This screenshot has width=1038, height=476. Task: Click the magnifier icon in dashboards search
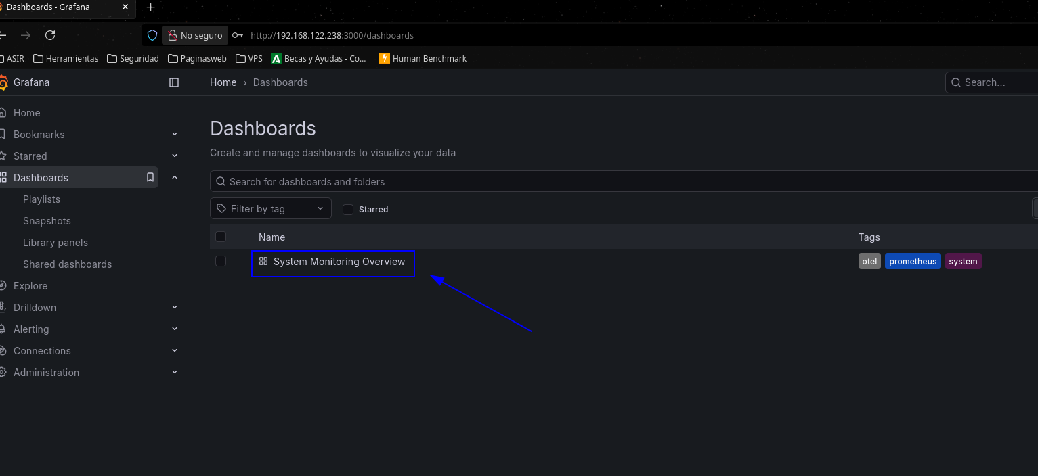[x=221, y=182]
